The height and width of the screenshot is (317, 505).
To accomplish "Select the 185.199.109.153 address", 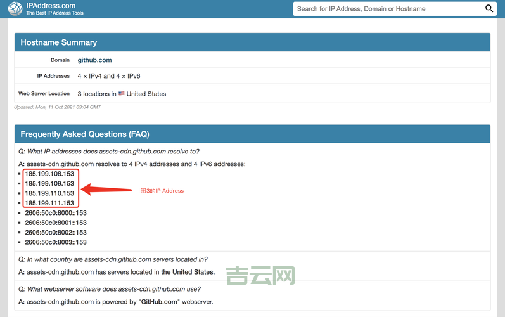I will tap(49, 183).
